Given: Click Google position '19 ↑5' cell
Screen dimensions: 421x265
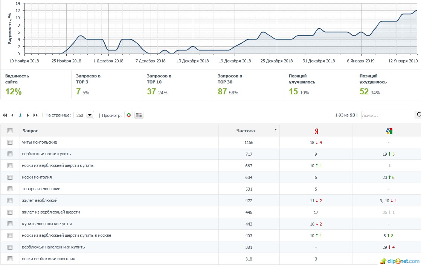Looking at the screenshot, I should tap(389, 154).
